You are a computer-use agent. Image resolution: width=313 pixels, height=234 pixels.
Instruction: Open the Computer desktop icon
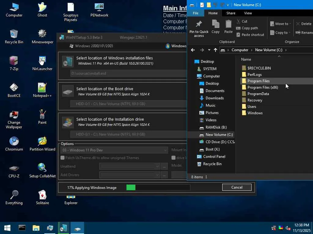coord(14,9)
